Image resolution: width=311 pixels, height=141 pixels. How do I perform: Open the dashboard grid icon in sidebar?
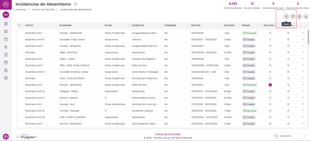(6, 24)
